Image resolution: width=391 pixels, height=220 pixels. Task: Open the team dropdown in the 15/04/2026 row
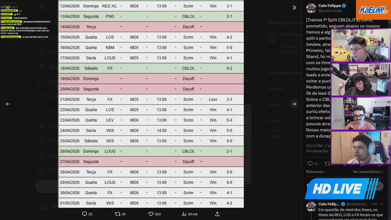pos(121,37)
